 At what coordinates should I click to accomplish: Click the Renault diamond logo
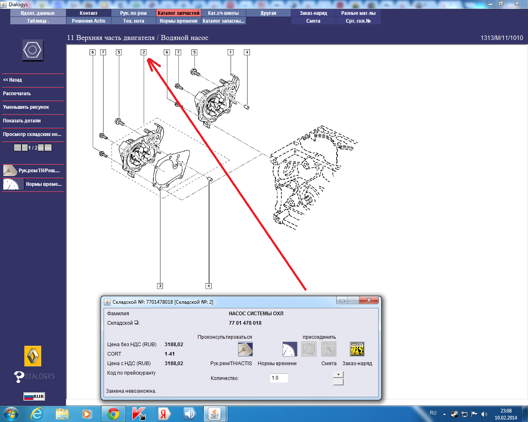(x=33, y=356)
